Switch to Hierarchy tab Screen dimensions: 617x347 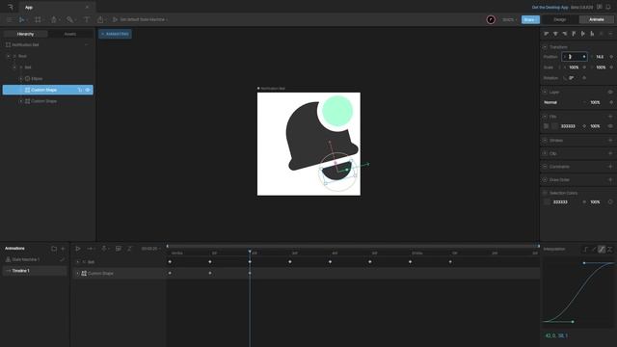pyautogui.click(x=26, y=35)
